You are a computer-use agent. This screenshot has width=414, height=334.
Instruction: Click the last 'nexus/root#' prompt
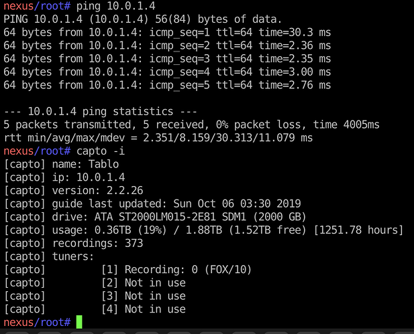(37, 323)
